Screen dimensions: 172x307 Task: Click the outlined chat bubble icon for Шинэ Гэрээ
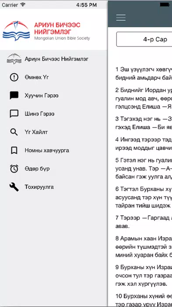(14, 114)
